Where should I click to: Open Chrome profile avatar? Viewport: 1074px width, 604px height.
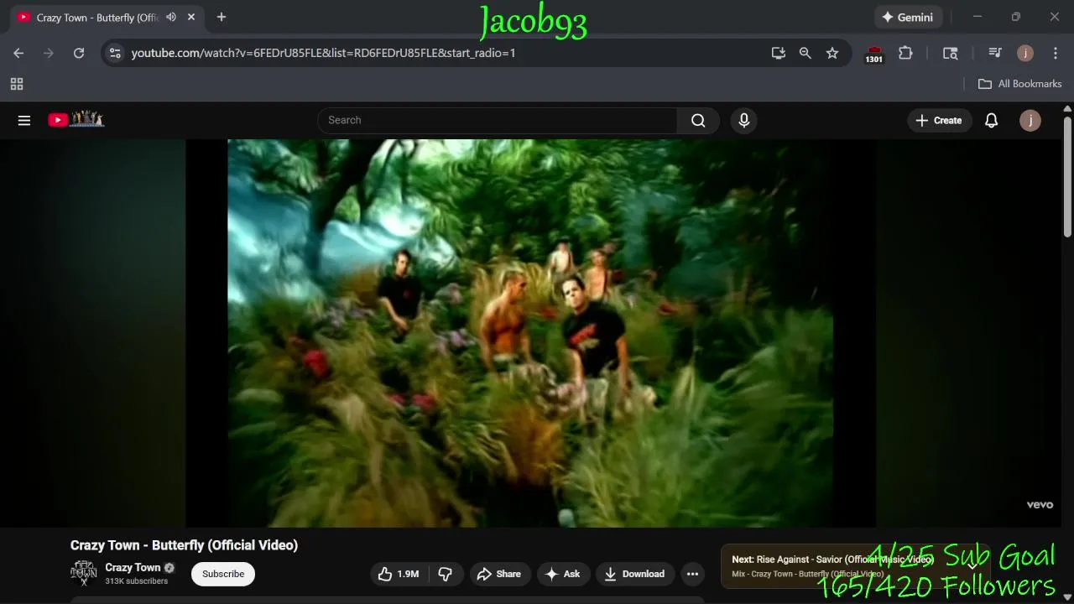click(x=1025, y=53)
